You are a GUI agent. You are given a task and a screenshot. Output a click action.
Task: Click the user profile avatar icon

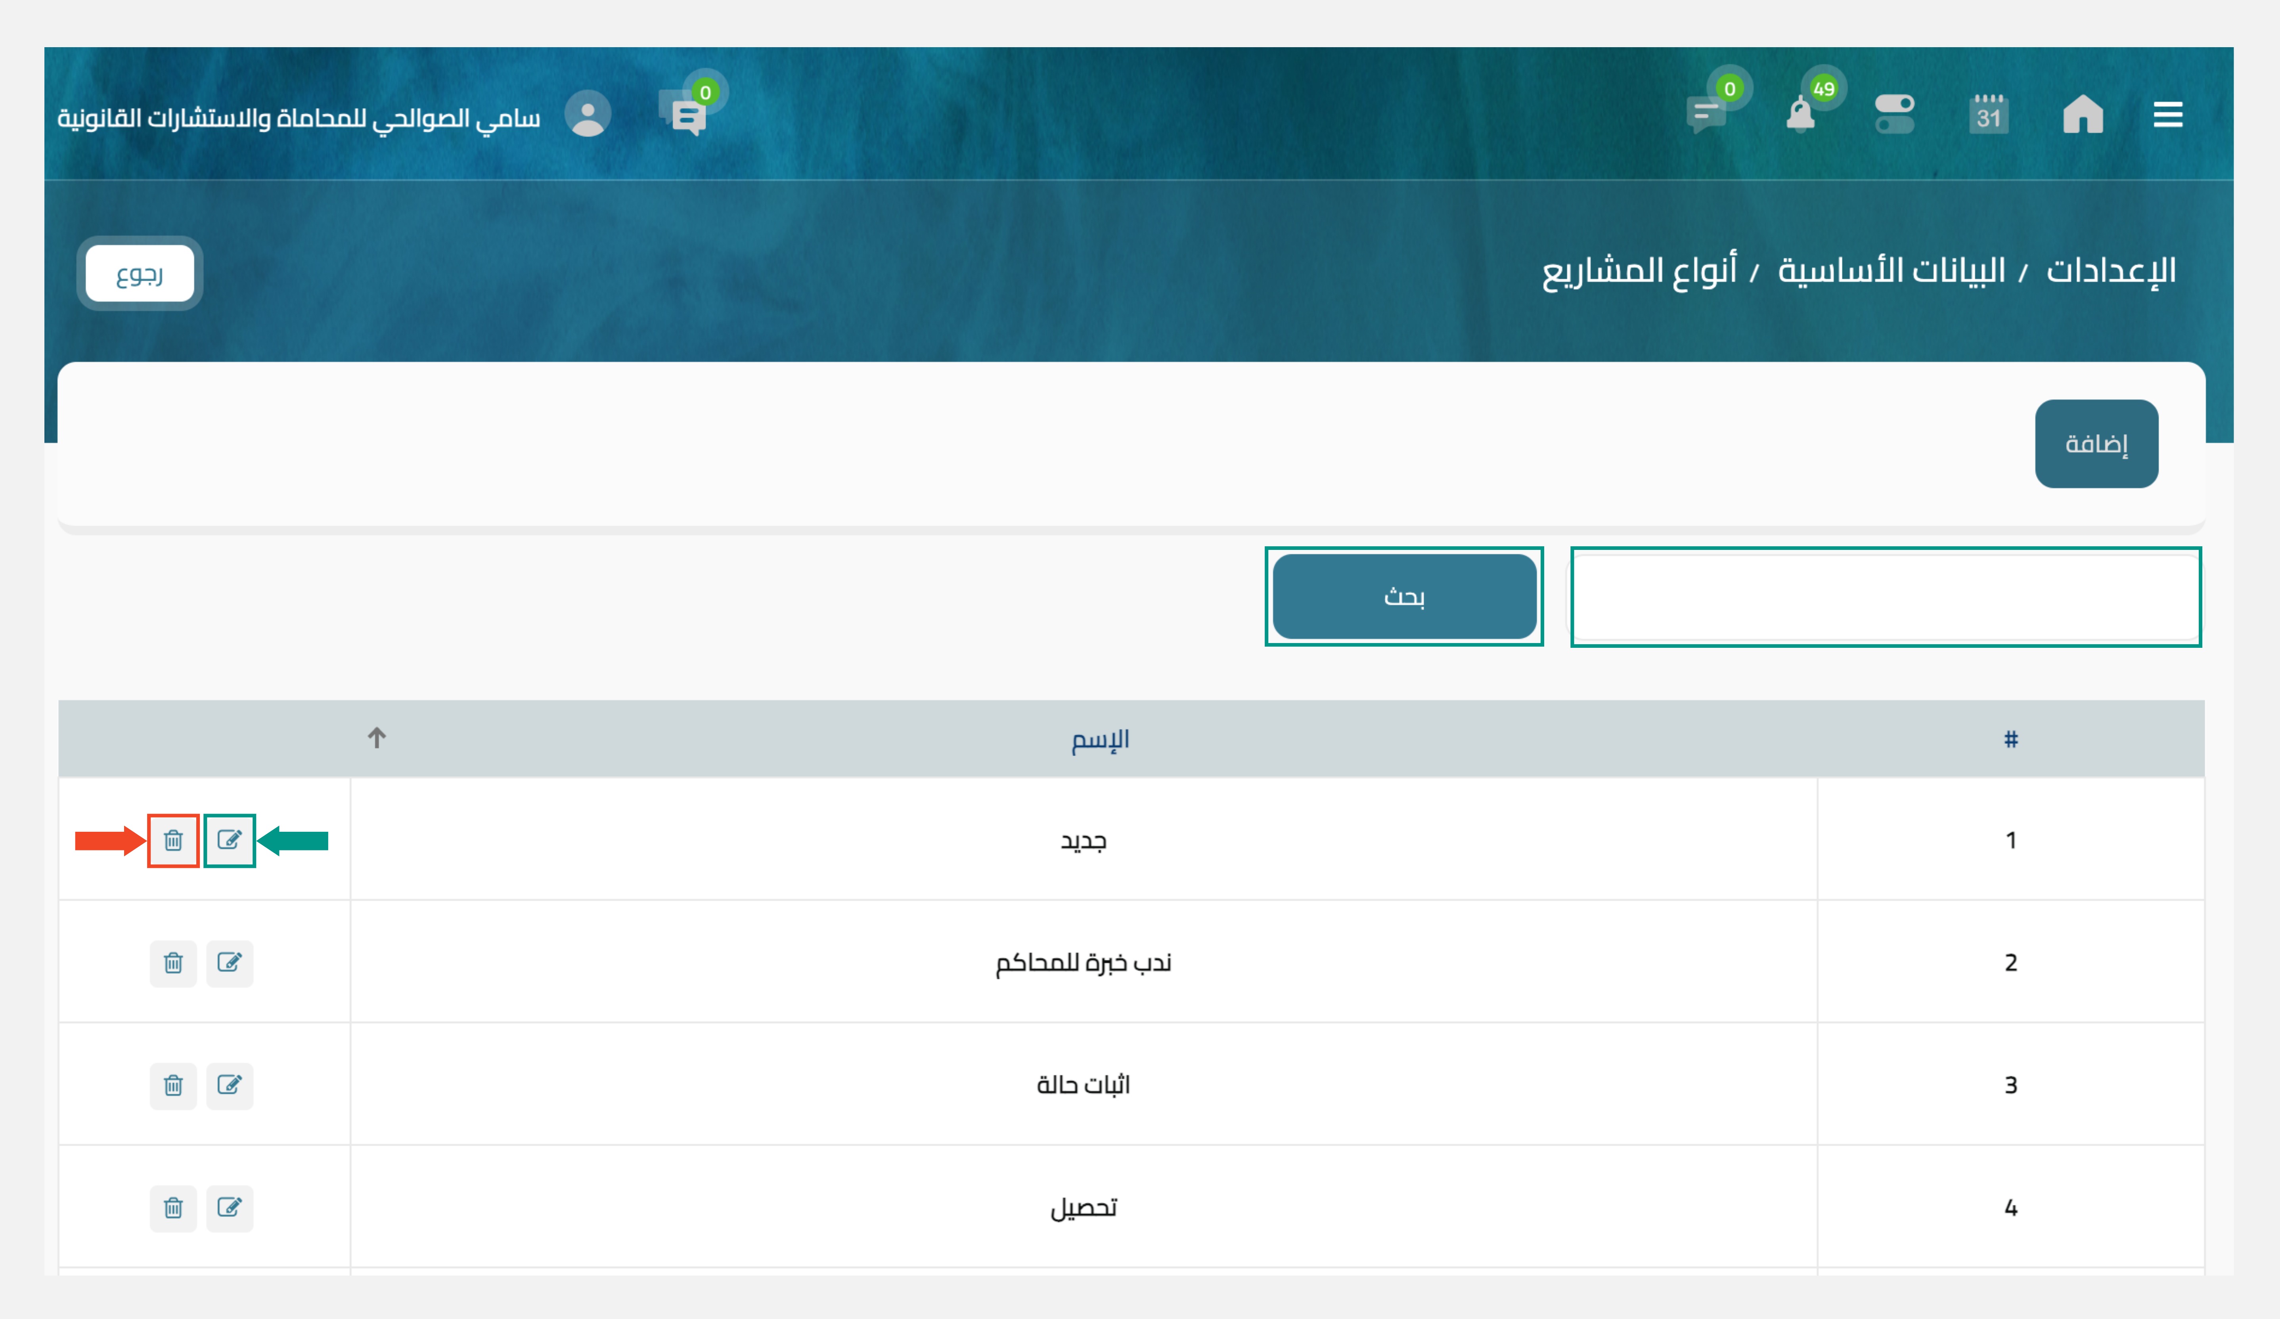[x=588, y=115]
